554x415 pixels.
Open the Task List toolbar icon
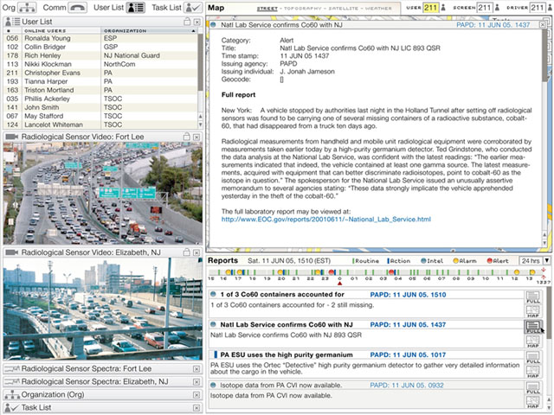[x=193, y=8]
